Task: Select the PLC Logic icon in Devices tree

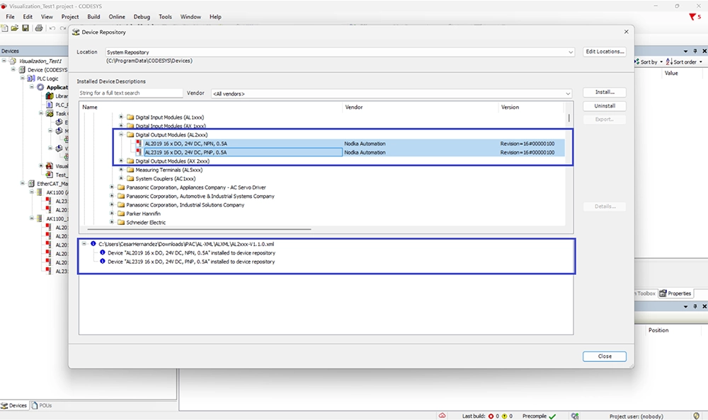Action: (31, 78)
